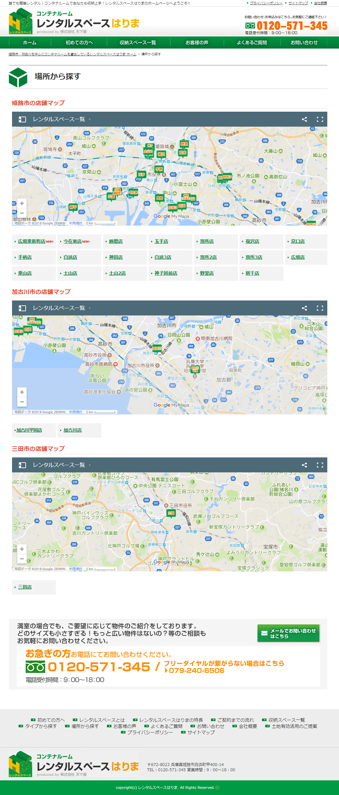Zoom in on the Himeji map
339x795 pixels.
[x=22, y=203]
